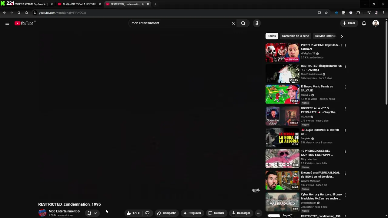Click the MOB watermark on the video
388x218 pixels.
tap(256, 190)
